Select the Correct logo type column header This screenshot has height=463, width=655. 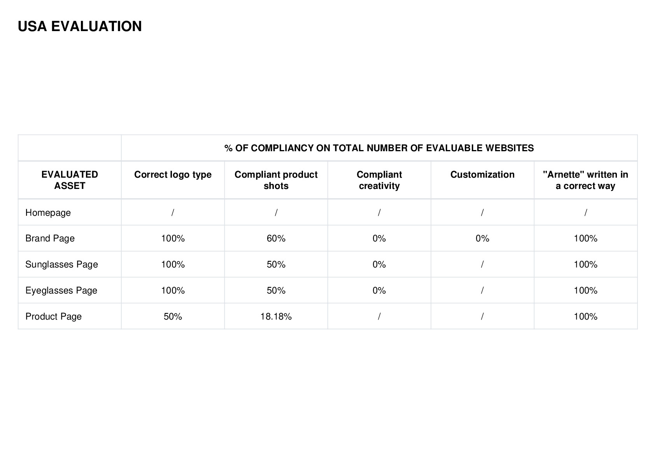(173, 175)
